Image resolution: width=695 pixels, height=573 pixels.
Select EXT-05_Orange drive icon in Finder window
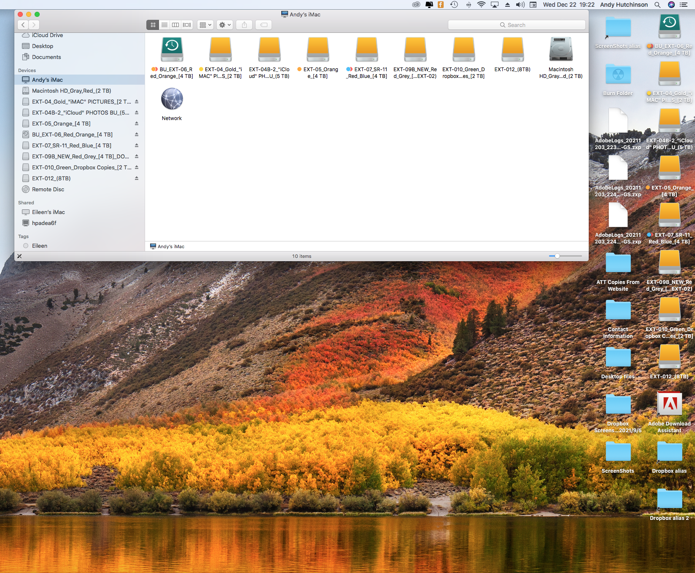318,49
